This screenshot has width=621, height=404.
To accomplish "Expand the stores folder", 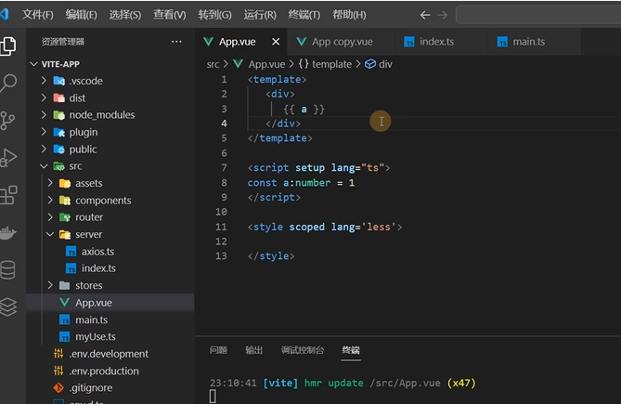I will click(x=50, y=285).
